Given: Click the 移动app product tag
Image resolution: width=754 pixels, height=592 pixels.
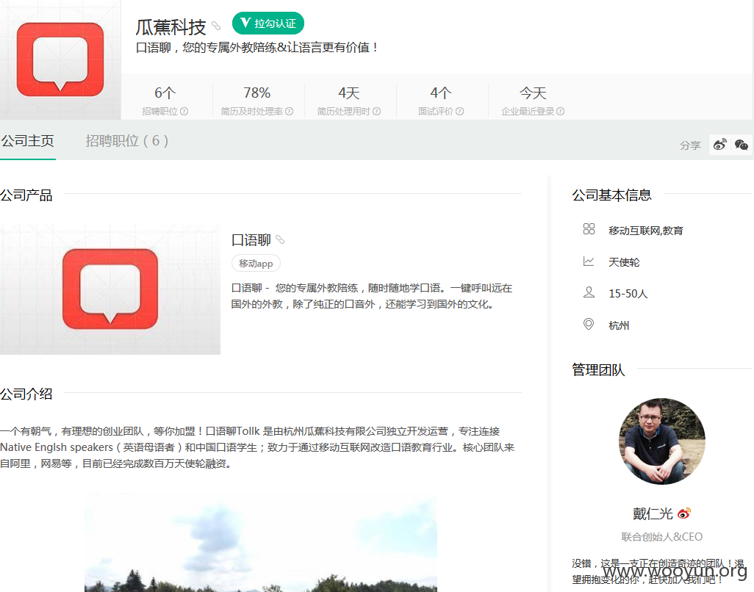Looking at the screenshot, I should (256, 264).
